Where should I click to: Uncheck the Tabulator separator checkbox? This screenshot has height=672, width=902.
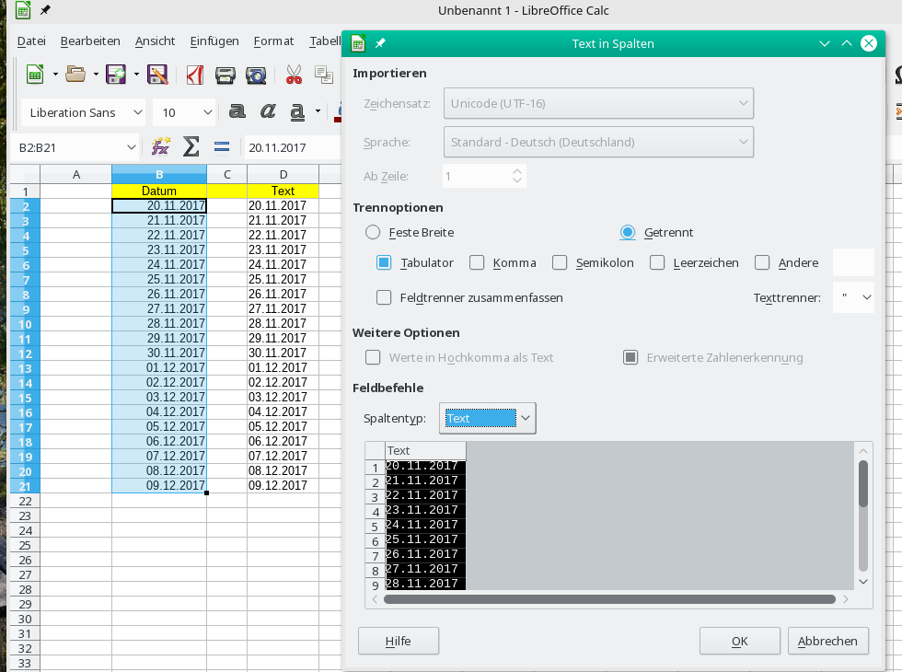click(385, 262)
